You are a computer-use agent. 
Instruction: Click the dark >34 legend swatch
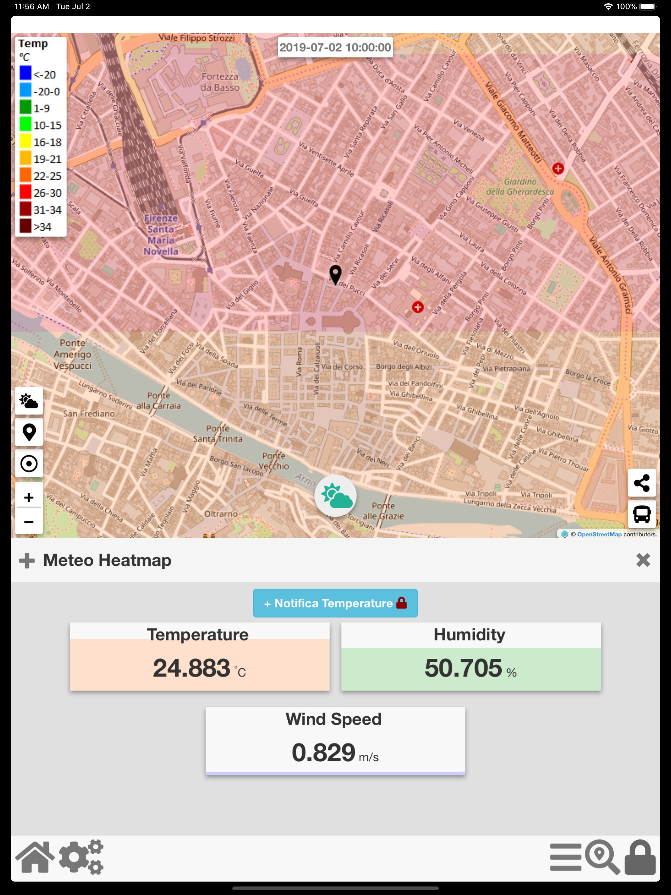[25, 226]
